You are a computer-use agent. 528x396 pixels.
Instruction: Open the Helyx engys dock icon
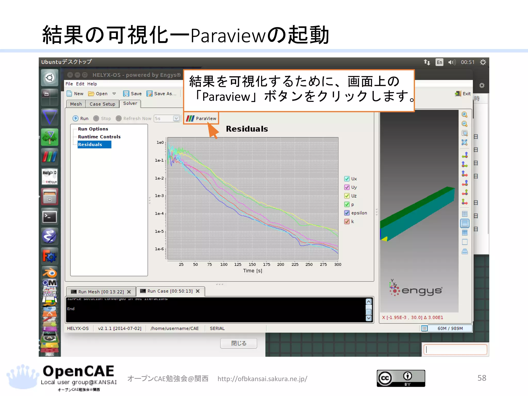[x=49, y=177]
